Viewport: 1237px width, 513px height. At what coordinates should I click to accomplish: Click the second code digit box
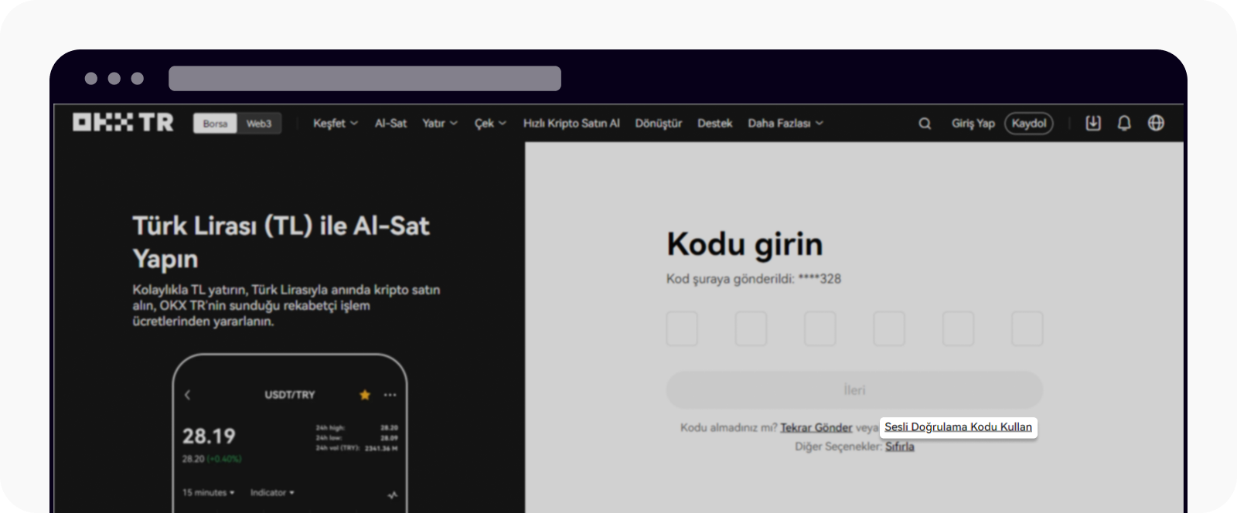751,329
